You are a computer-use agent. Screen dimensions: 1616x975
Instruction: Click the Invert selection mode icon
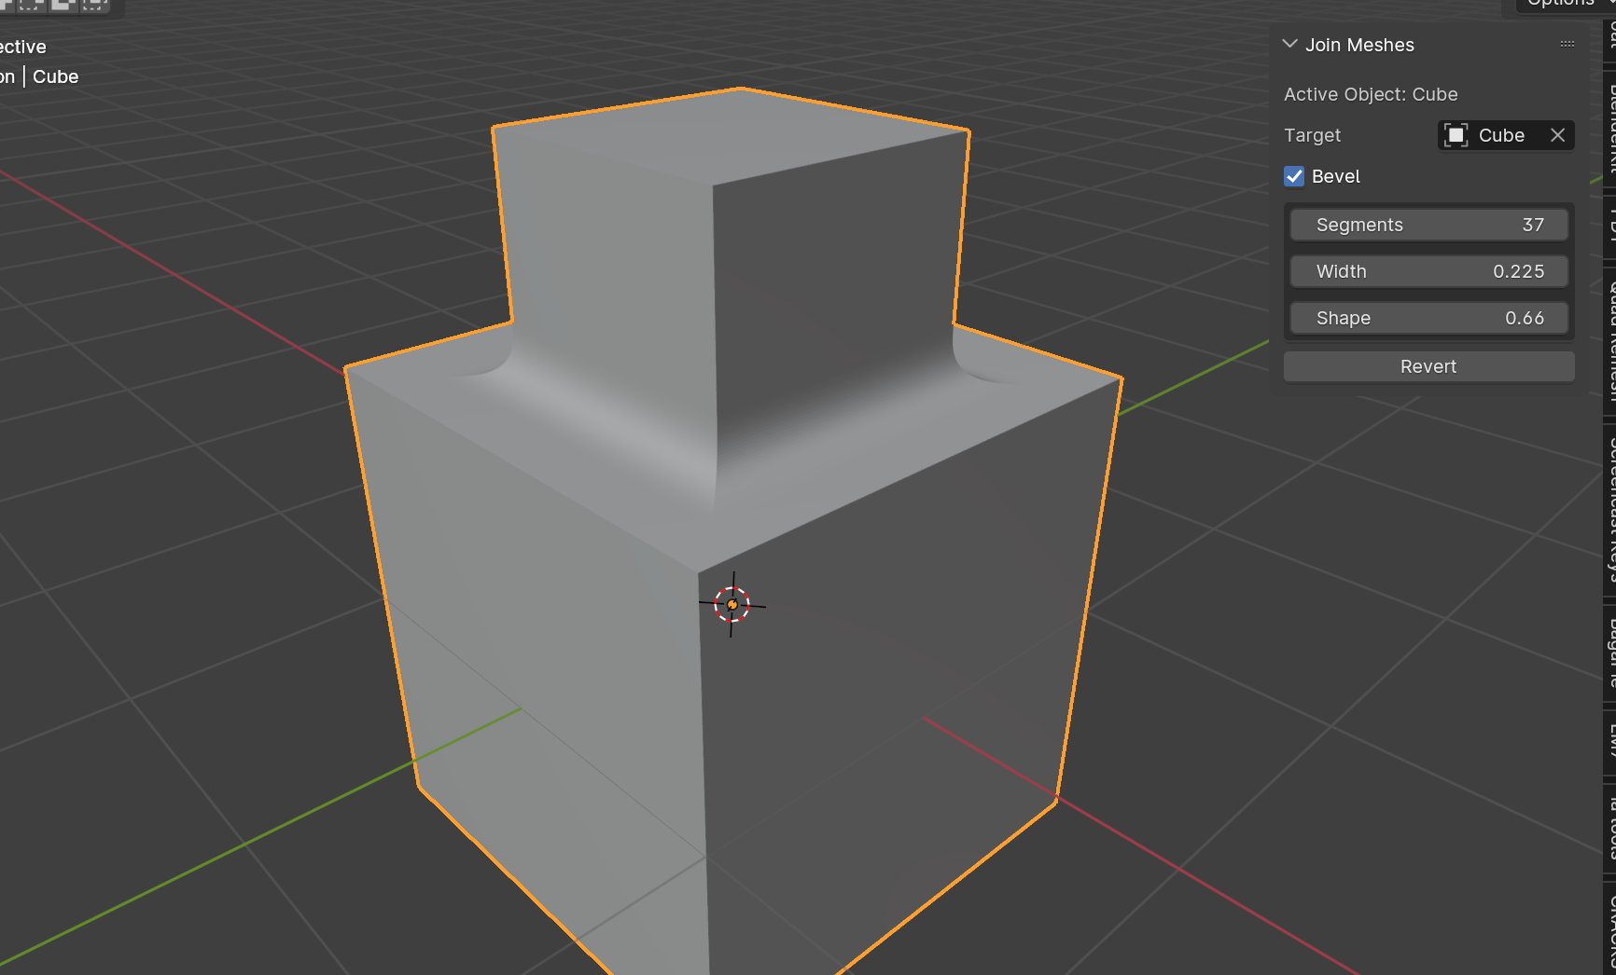[x=93, y=7]
